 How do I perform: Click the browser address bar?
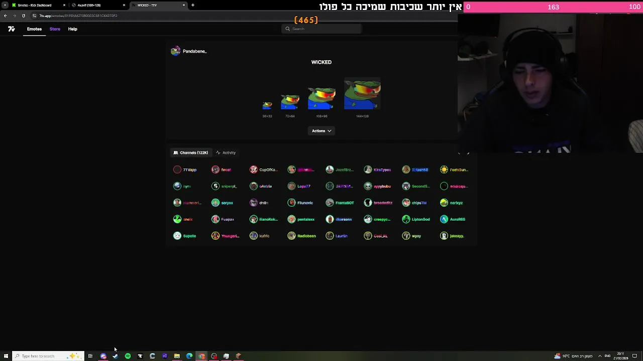coord(241,16)
